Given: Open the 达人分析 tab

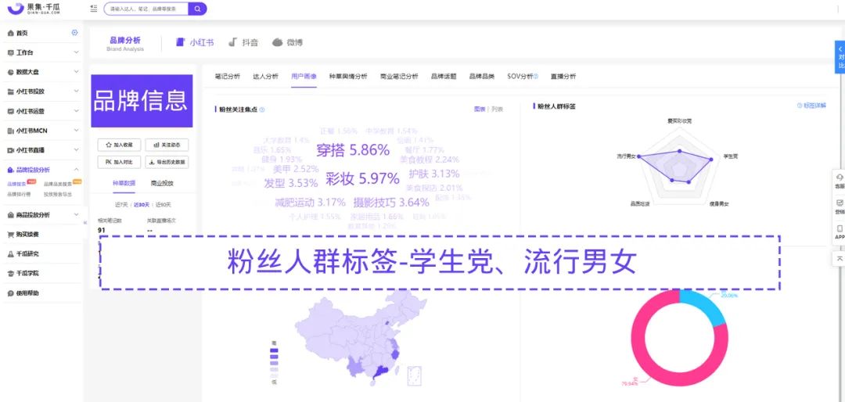Looking at the screenshot, I should [265, 77].
